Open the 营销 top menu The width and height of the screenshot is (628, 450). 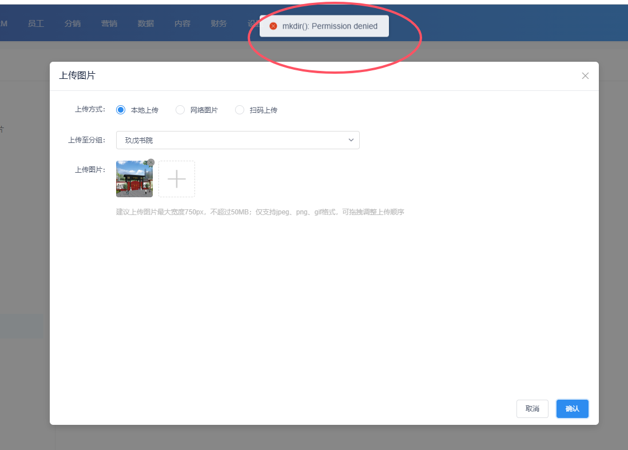[109, 23]
